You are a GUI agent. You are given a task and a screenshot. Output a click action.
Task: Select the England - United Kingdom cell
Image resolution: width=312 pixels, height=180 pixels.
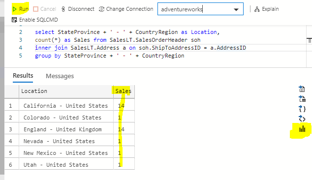[66, 129]
